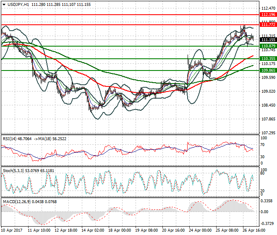Select the MACD(12,26,9) indicator label
This screenshot has width=277, height=235.
tap(17, 202)
